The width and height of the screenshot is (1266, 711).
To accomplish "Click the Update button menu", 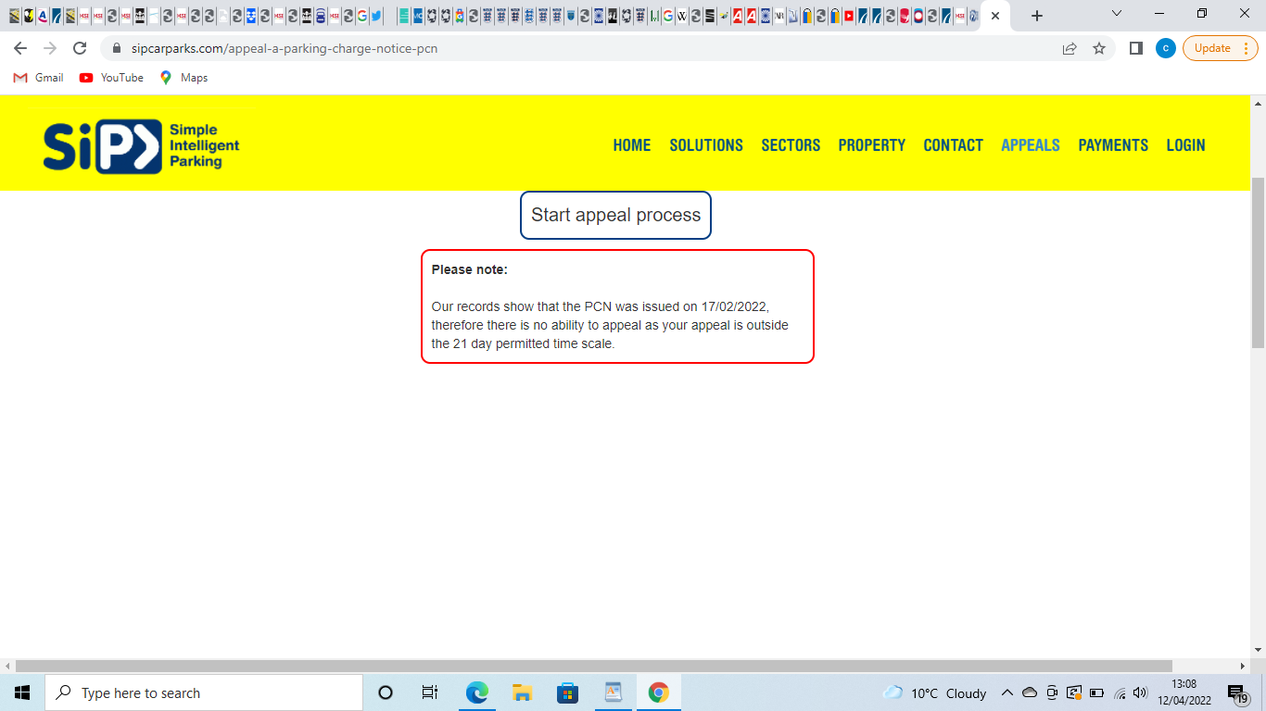I will [x=1220, y=48].
